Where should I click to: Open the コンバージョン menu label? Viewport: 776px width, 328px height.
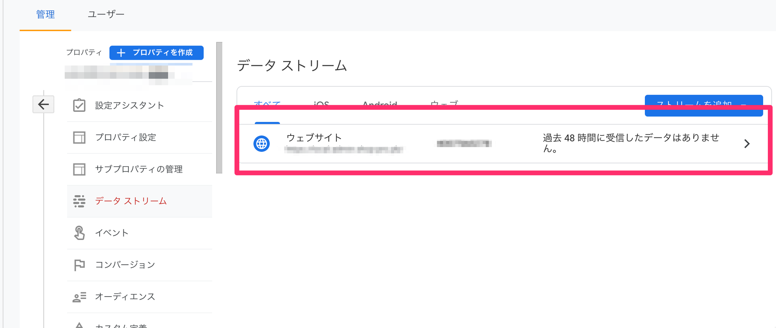(125, 265)
